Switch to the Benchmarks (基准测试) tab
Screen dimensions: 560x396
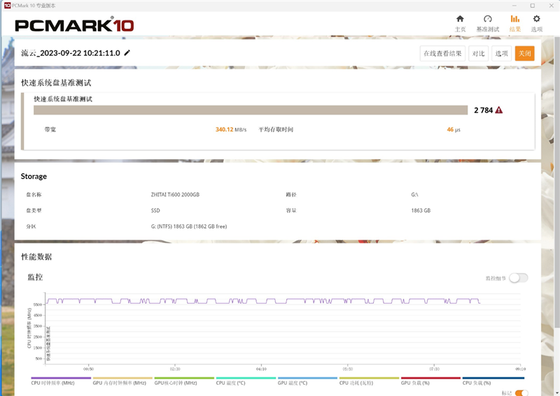click(x=487, y=24)
